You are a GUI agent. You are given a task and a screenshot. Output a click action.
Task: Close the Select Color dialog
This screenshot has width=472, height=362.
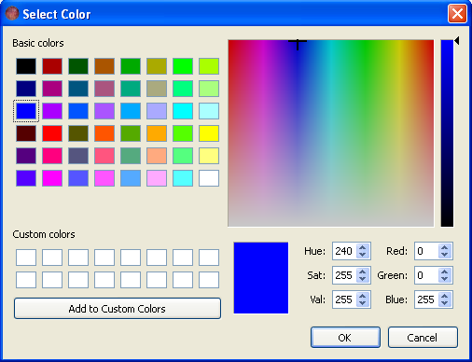[x=457, y=14]
